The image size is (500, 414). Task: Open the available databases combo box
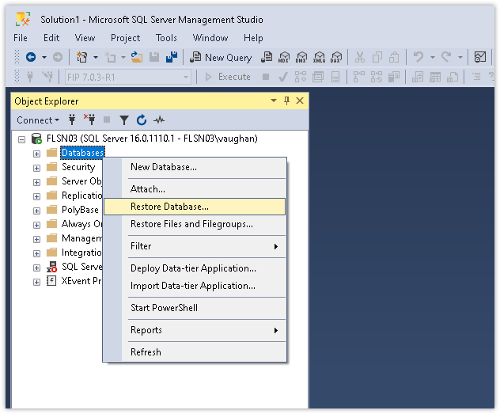(128, 78)
